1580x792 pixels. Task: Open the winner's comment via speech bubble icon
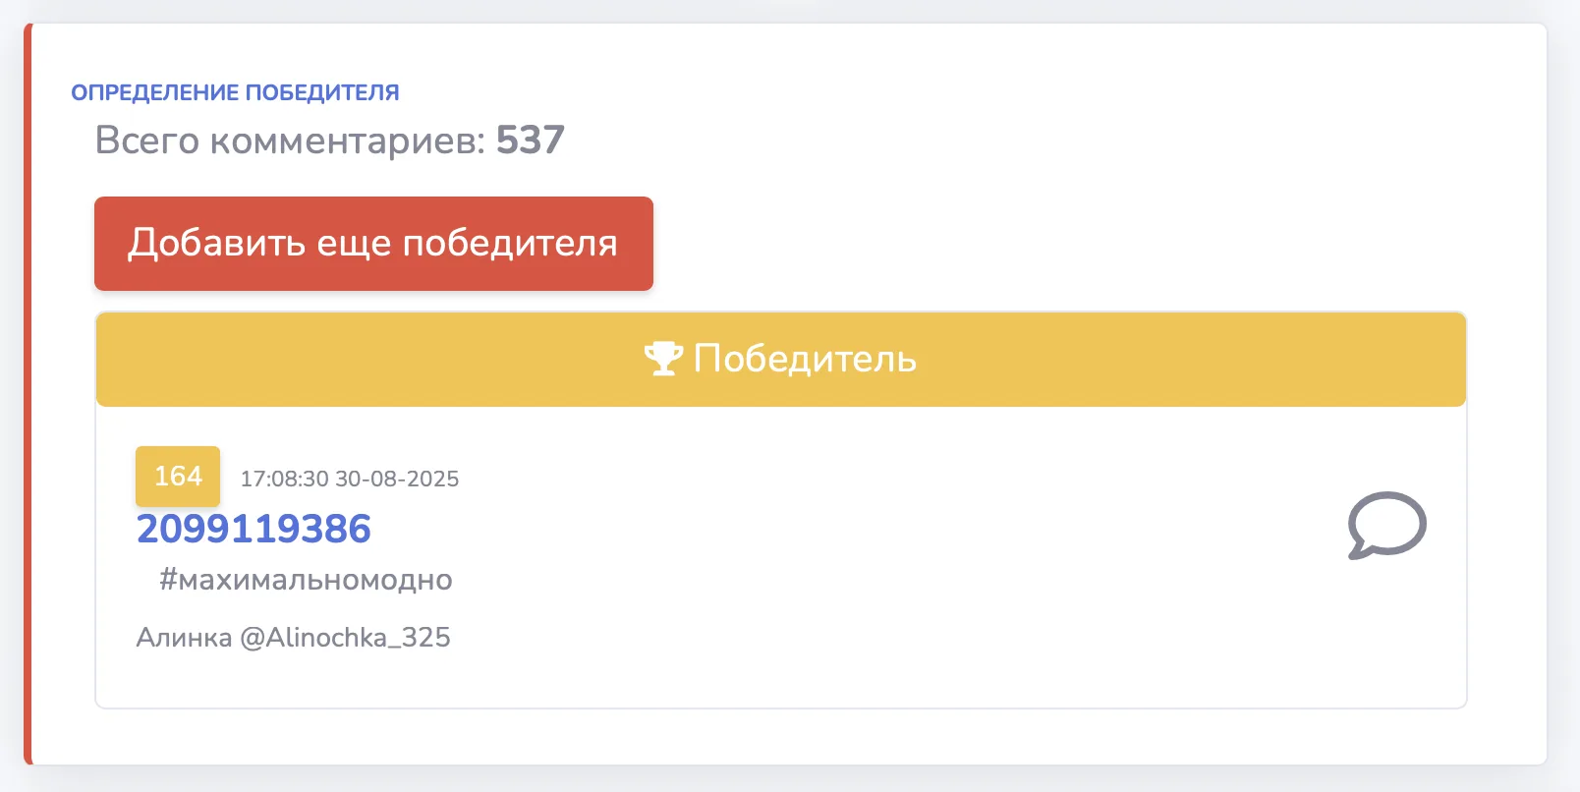pyautogui.click(x=1386, y=525)
